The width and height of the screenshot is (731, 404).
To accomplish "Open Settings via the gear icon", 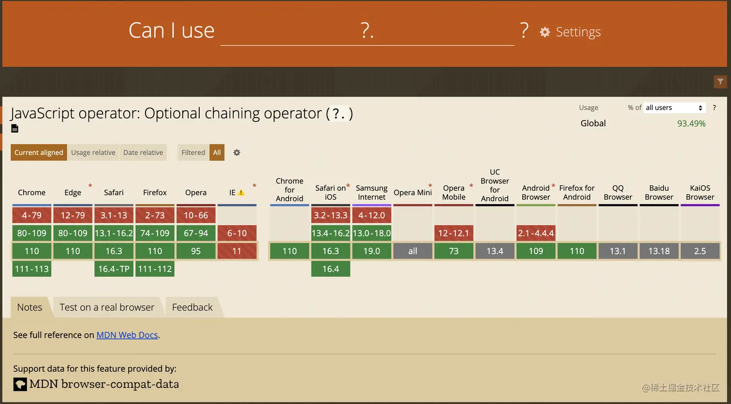I will click(x=545, y=32).
